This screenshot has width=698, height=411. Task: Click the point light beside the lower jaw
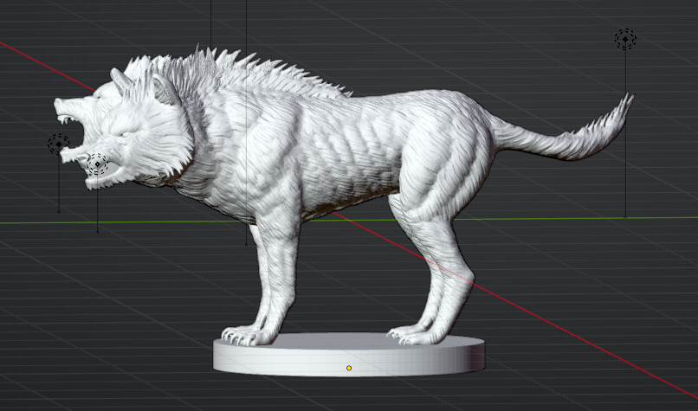tap(97, 164)
